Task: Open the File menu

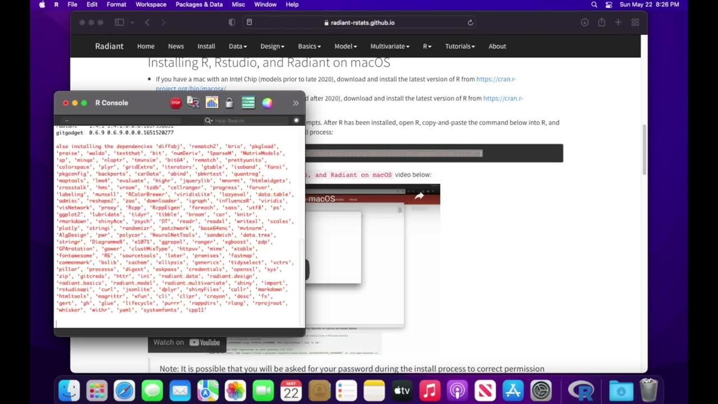Action: pos(72,4)
